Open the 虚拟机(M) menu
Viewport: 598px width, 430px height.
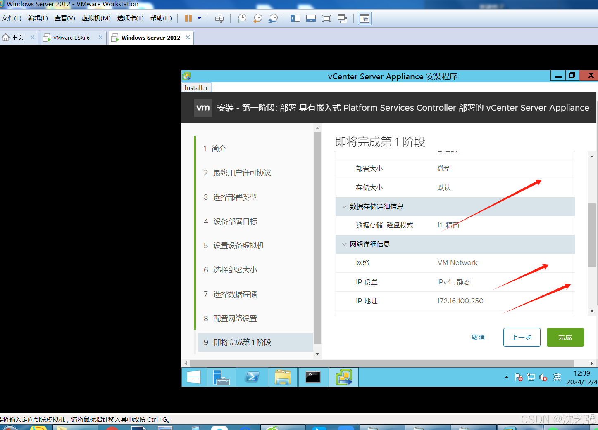96,18
